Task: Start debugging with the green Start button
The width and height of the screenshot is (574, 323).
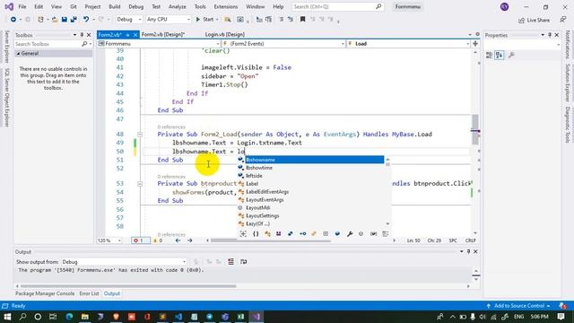Action: coord(204,20)
